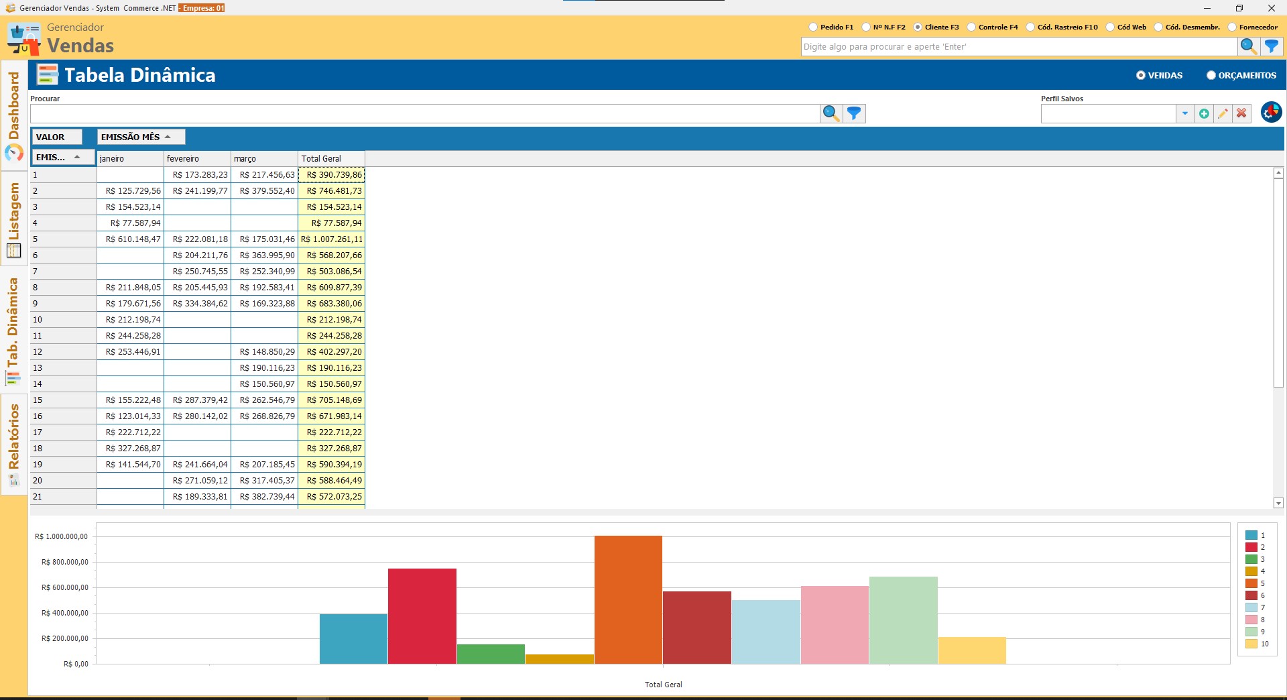This screenshot has width=1287, height=700.
Task: Click the Procurar search magnifier icon
Action: pos(831,113)
